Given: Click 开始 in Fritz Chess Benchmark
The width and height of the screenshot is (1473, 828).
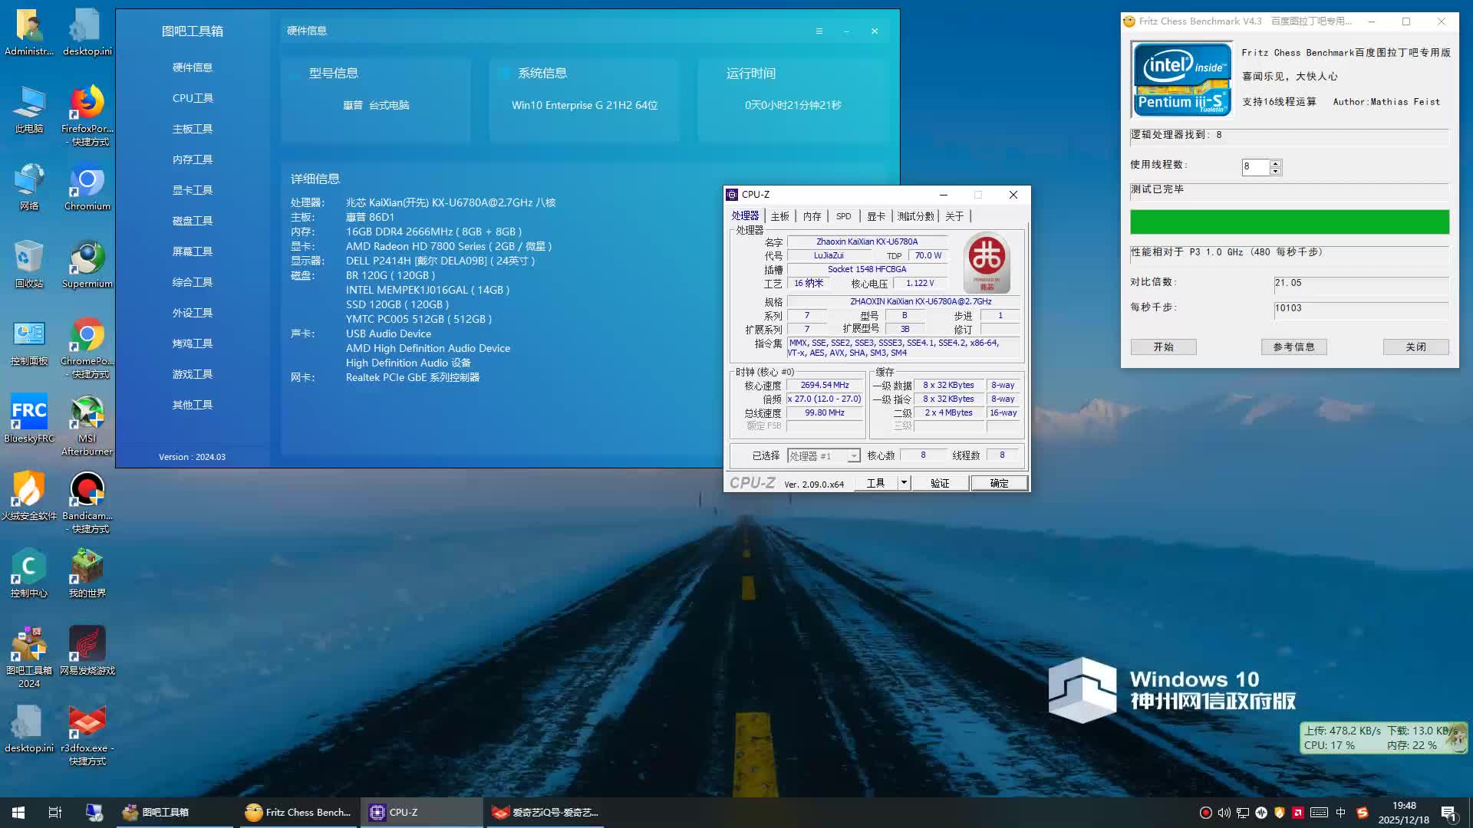Looking at the screenshot, I should pyautogui.click(x=1163, y=347).
